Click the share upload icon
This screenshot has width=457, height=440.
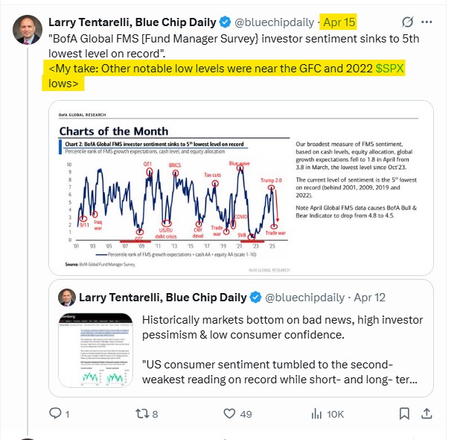click(x=426, y=413)
